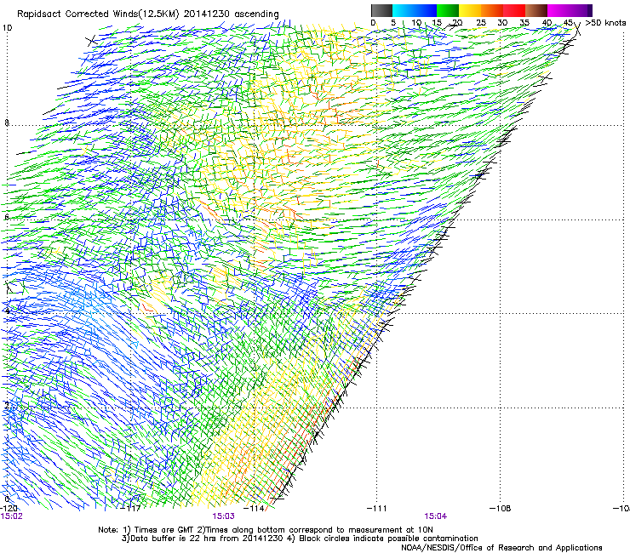Image resolution: width=630 pixels, height=553 pixels.
Task: Click the orange 25-30 knots legend segment
Action: [x=492, y=10]
